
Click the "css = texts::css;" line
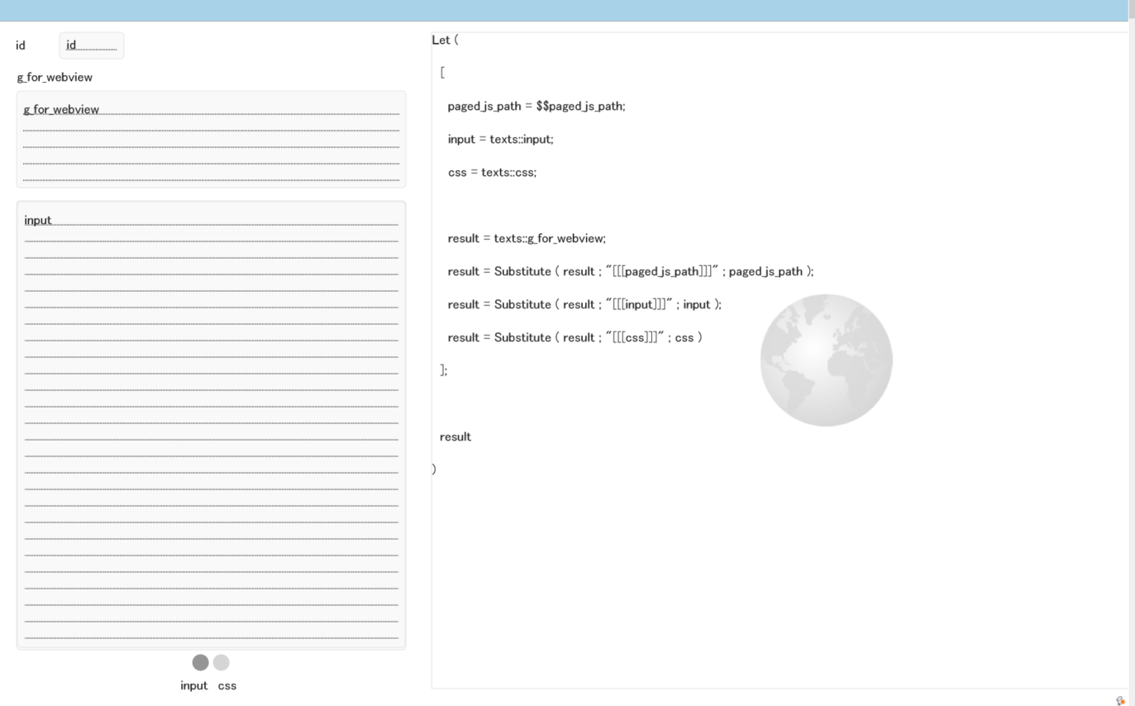pyautogui.click(x=492, y=172)
